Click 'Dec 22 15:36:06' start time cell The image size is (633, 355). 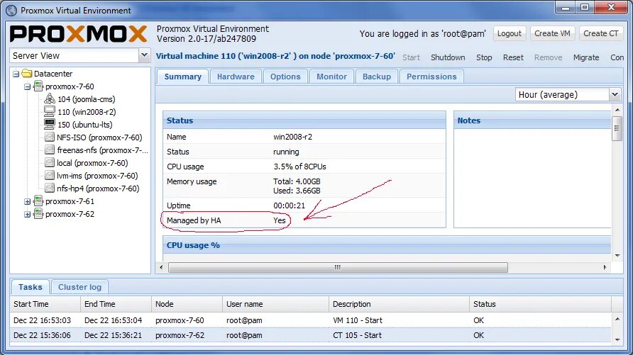point(42,335)
